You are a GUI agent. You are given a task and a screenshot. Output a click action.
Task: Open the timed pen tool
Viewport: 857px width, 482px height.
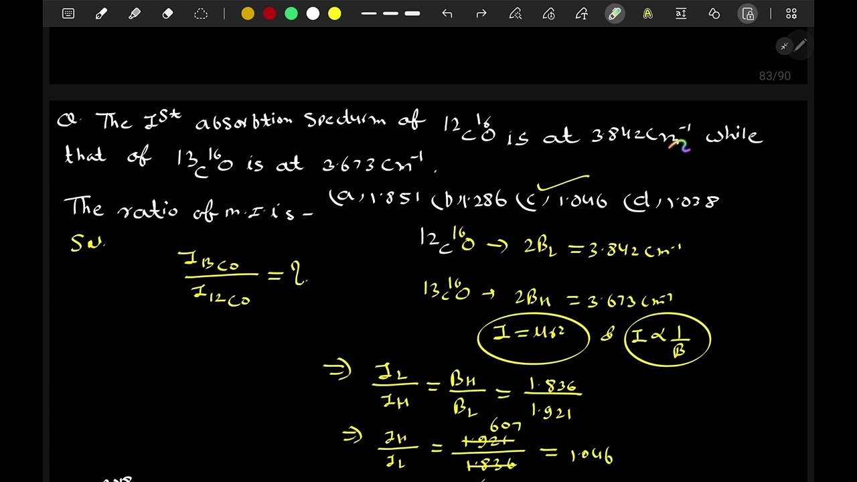(x=548, y=13)
